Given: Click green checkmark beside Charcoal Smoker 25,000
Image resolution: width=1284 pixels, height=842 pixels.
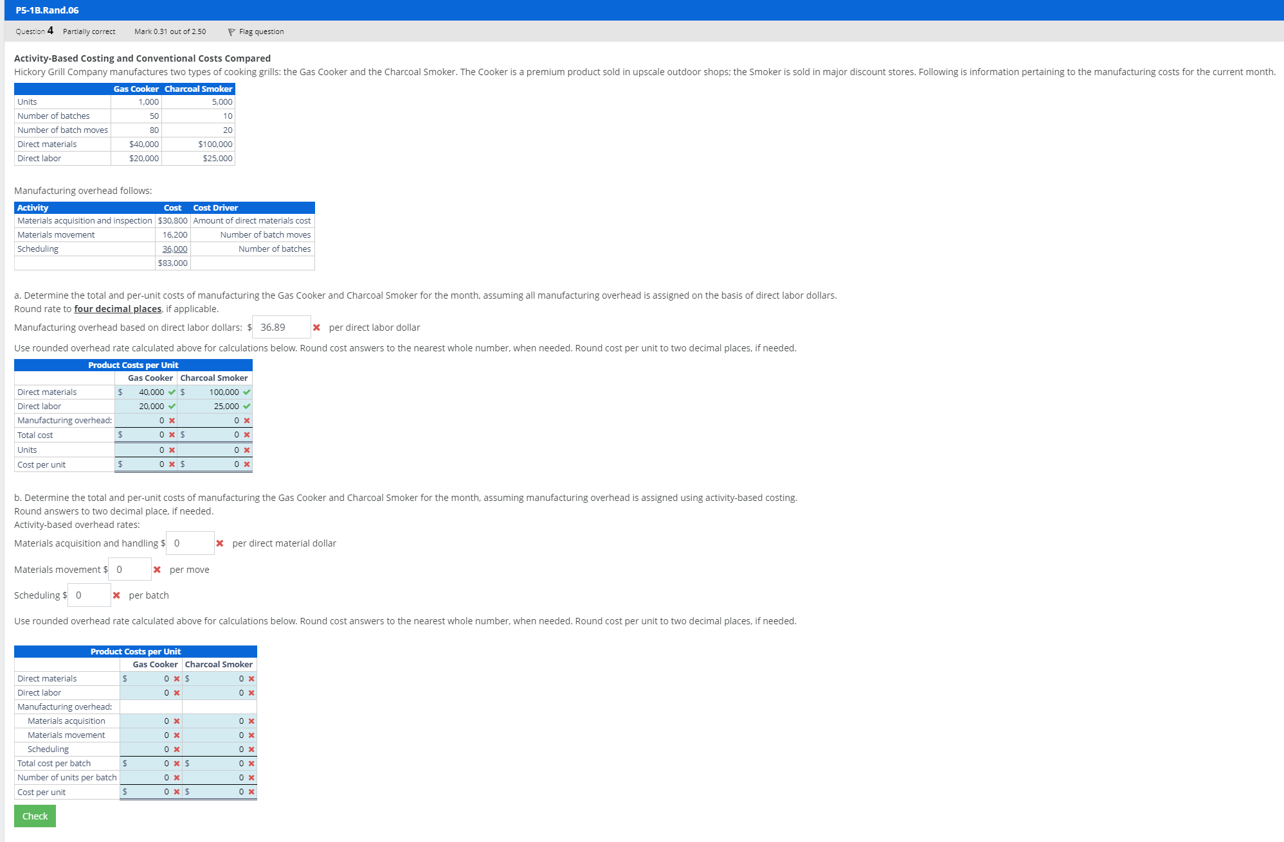Looking at the screenshot, I should tap(247, 407).
